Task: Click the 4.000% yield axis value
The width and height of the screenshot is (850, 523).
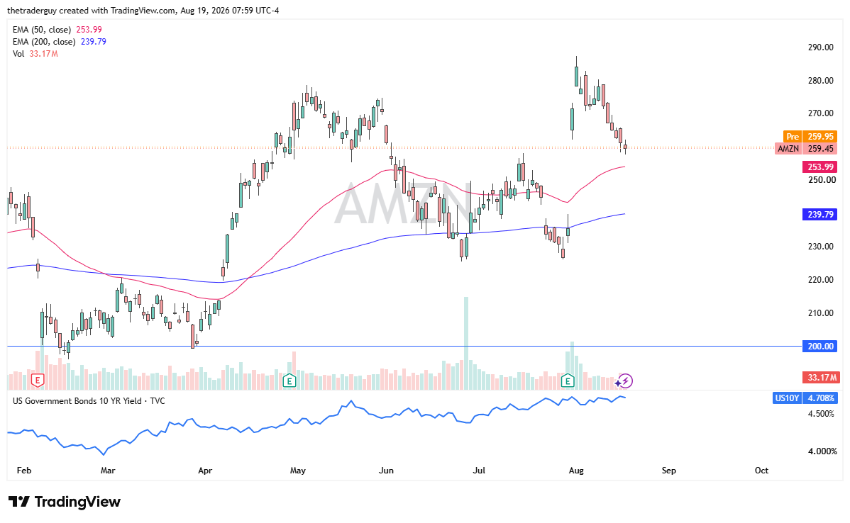Action: tap(822, 451)
